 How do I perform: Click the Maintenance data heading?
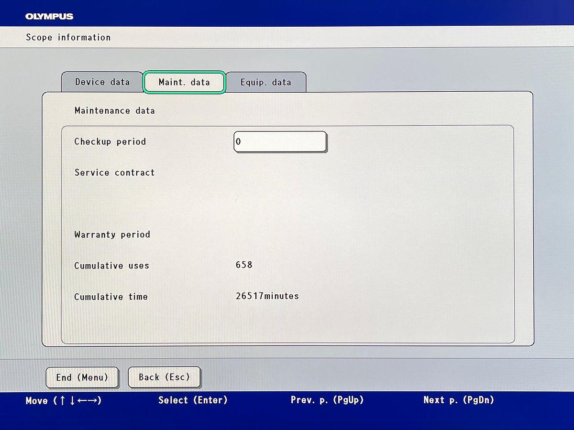click(x=114, y=111)
